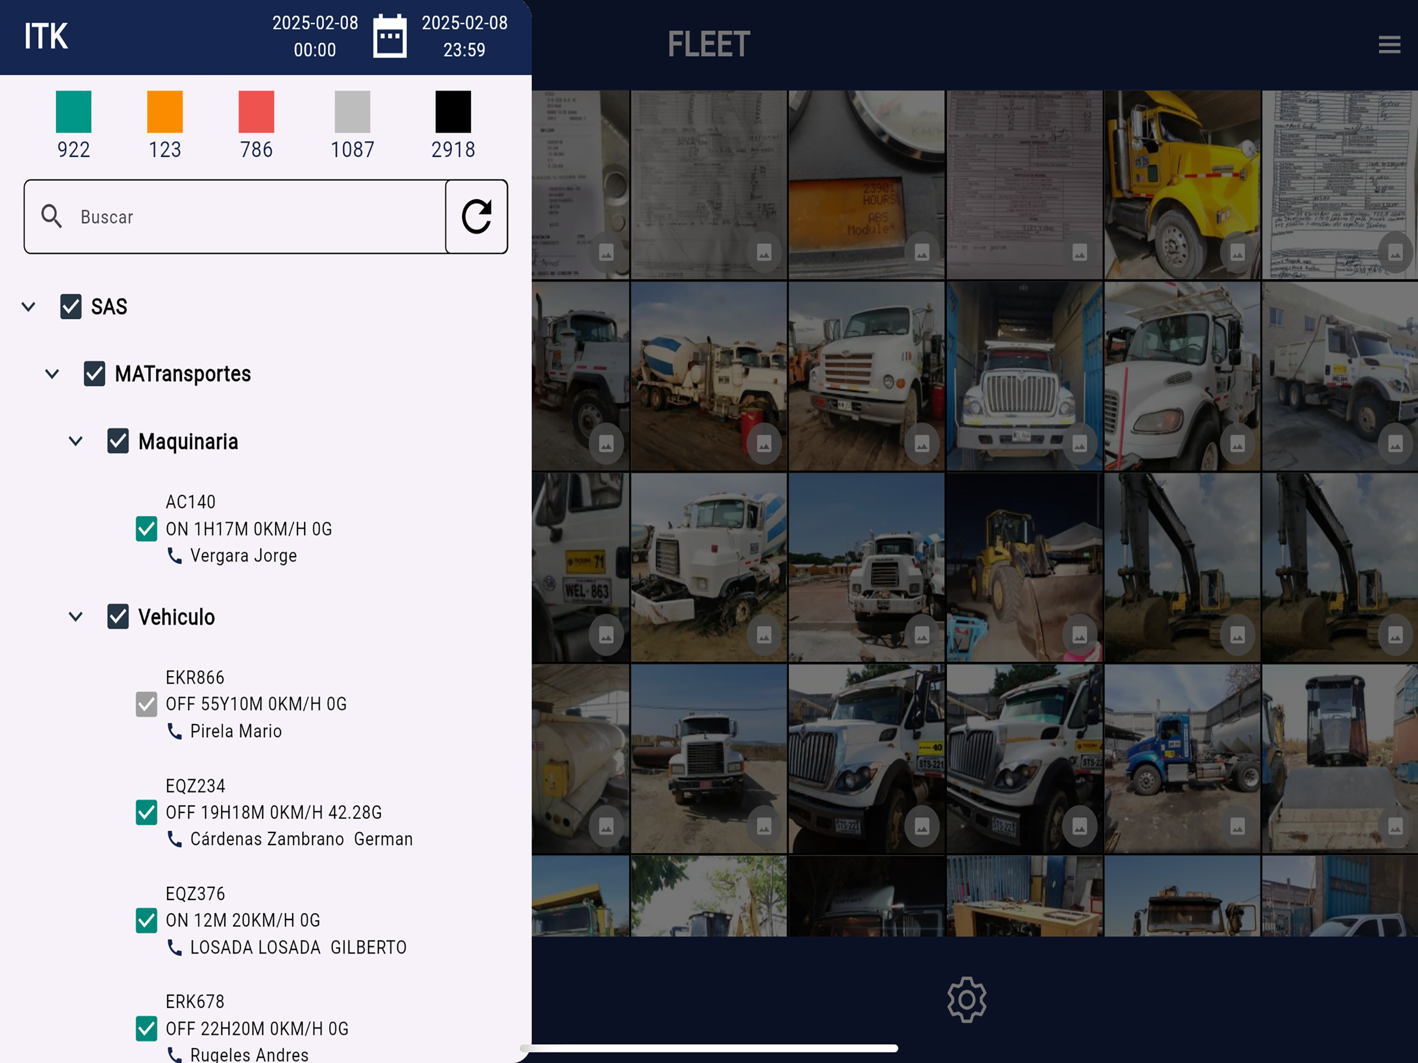Toggle the Vehiculo group checkbox
Viewport: 1418px width, 1063px height.
(x=118, y=616)
